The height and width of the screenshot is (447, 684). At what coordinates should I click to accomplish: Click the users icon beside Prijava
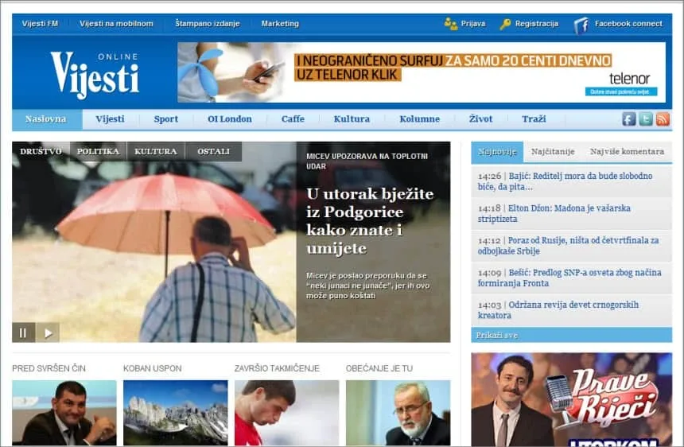[451, 24]
